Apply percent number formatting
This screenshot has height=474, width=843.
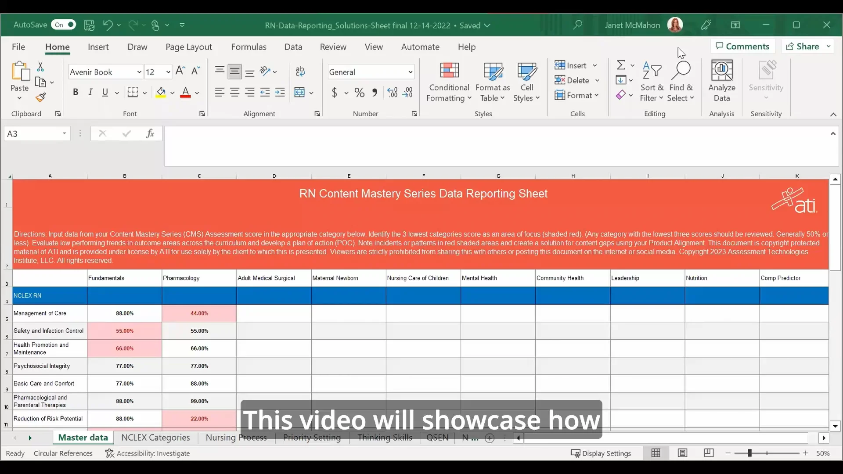coord(359,93)
